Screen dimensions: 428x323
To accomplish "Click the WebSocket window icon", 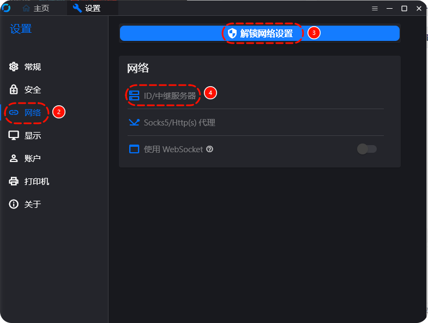I will point(134,149).
